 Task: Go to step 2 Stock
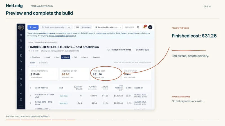[47, 57]
